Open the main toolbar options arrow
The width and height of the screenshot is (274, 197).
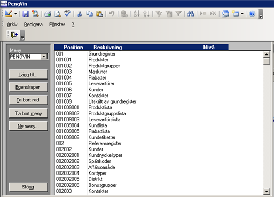261,14
